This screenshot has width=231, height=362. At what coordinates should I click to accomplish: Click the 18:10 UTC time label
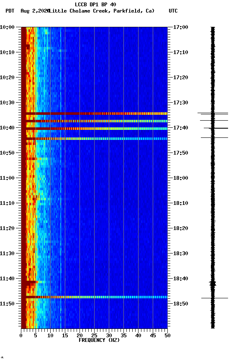[180, 203]
